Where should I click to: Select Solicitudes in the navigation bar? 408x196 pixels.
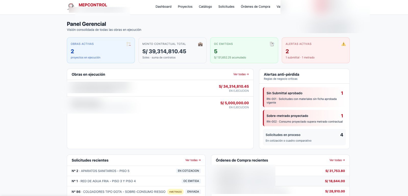[x=226, y=7]
